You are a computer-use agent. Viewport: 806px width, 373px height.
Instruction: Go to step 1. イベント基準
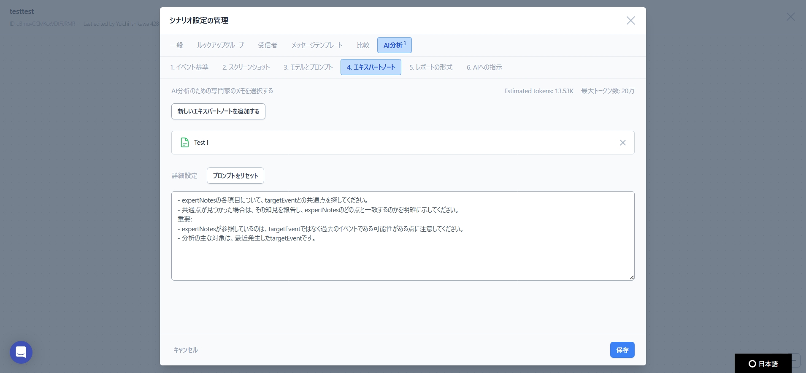(x=189, y=67)
